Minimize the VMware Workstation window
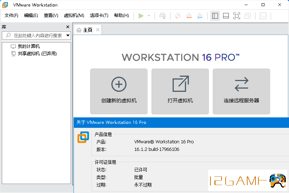289x193 pixels. click(246, 5)
